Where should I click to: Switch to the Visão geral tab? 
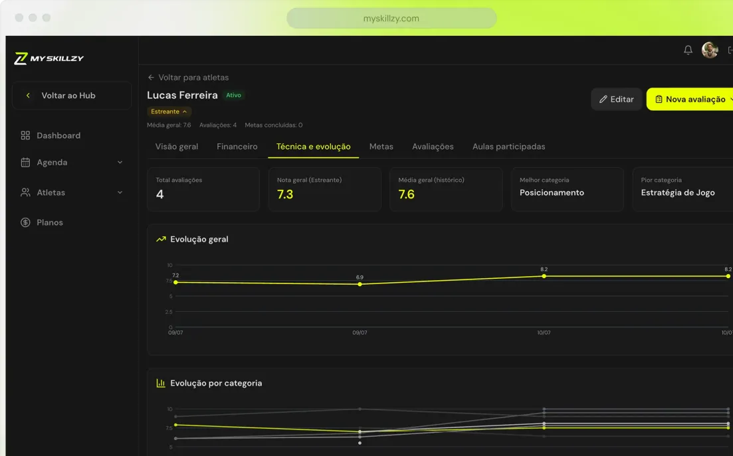click(177, 147)
